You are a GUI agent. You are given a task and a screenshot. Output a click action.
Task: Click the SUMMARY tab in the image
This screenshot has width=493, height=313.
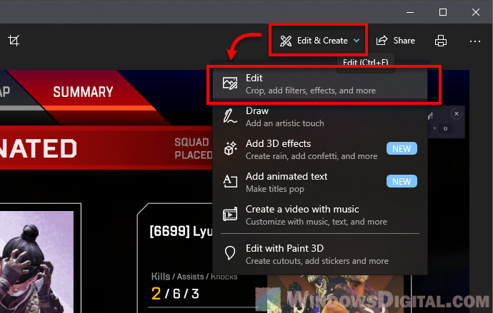coord(83,92)
